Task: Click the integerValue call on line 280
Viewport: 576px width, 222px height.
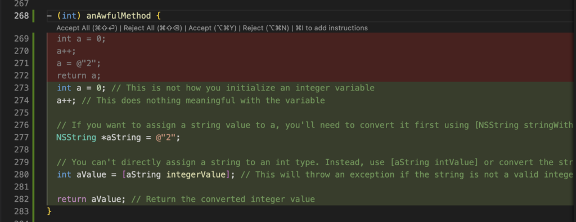Action: [195, 175]
